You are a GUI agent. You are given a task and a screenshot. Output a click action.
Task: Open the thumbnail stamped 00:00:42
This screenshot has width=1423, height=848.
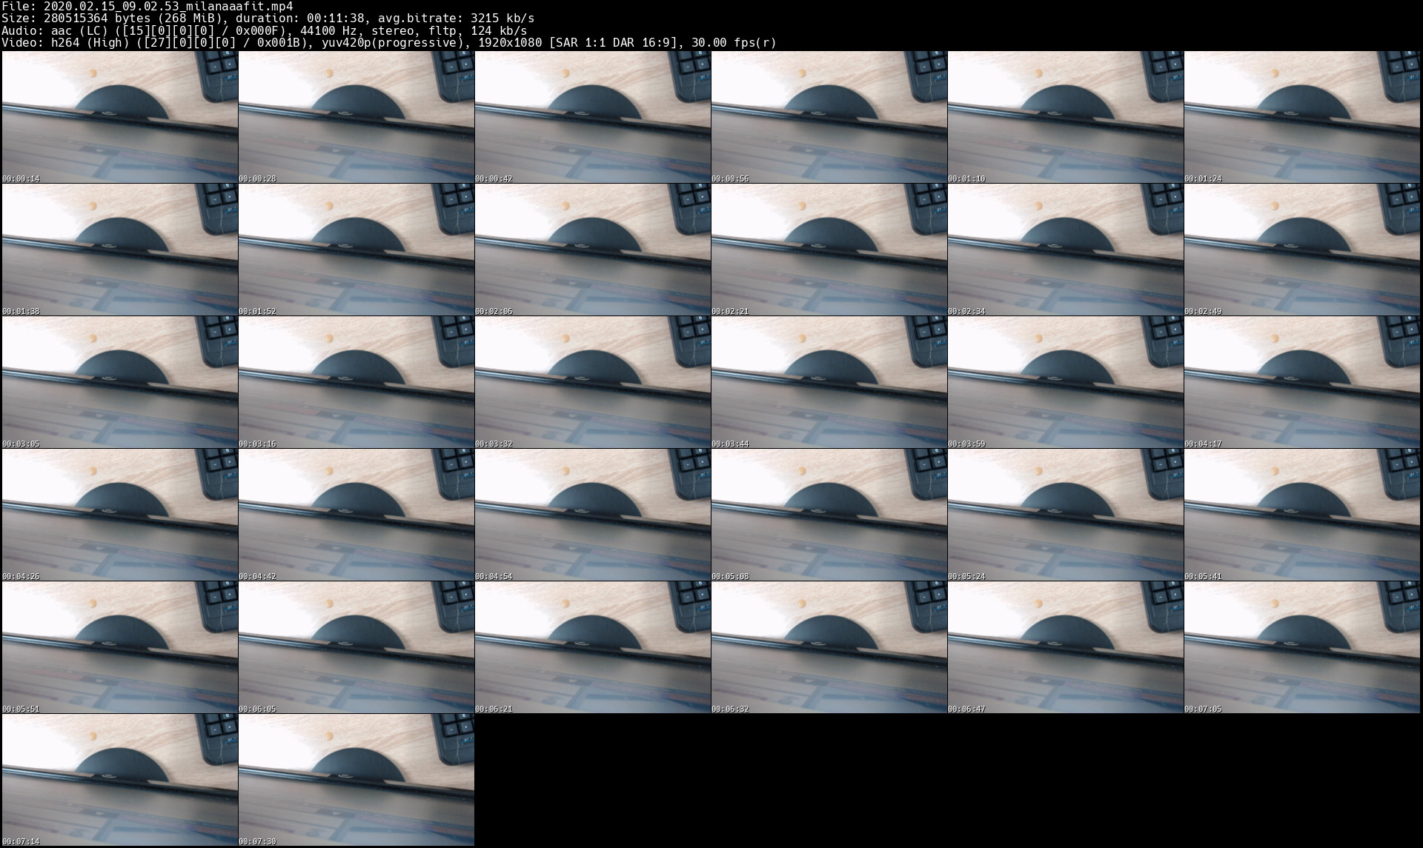click(x=593, y=117)
